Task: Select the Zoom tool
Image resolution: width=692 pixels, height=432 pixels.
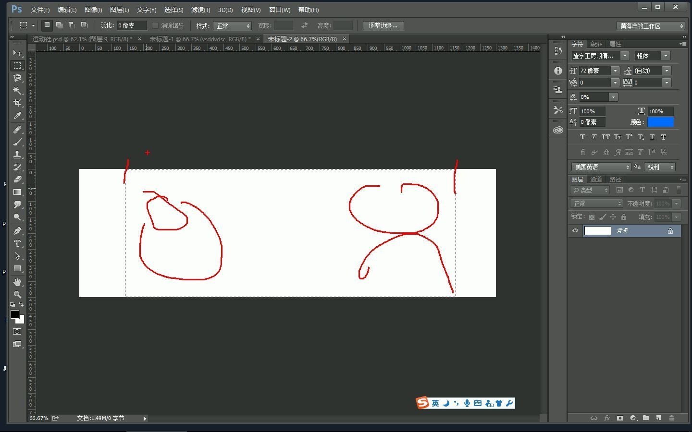Action: [17, 295]
